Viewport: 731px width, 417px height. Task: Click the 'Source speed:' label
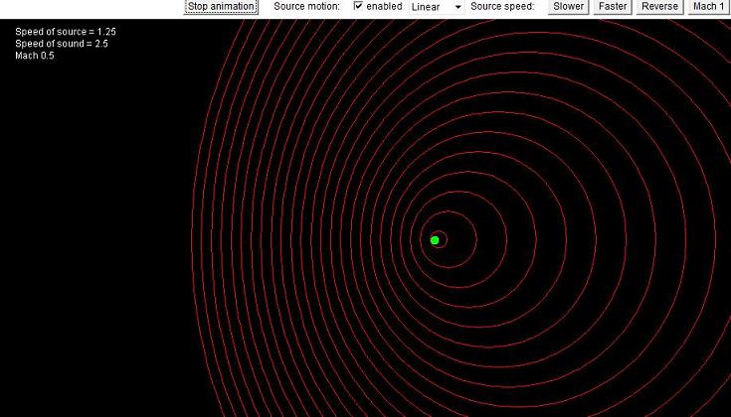502,7
